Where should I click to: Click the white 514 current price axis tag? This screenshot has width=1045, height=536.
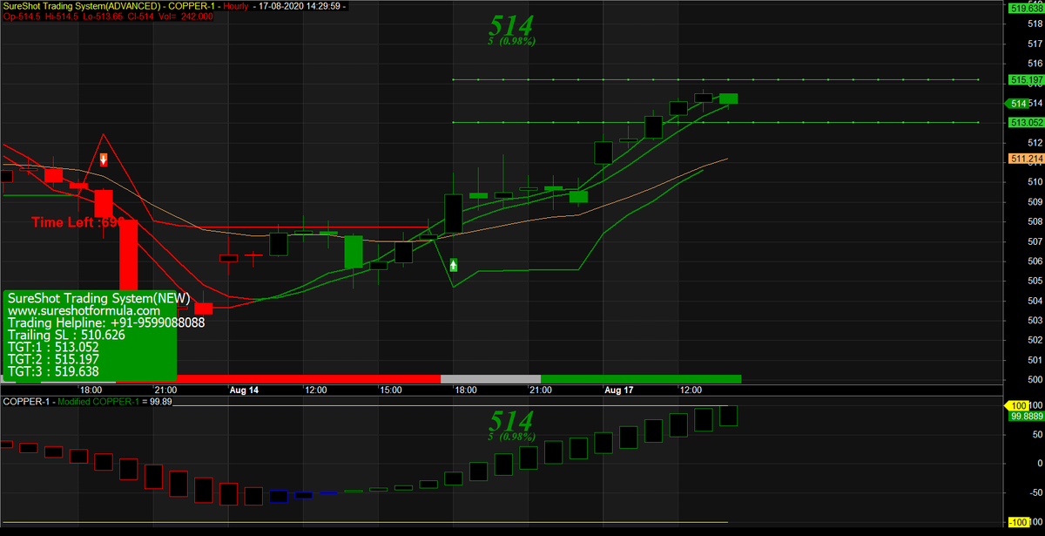tap(1018, 104)
